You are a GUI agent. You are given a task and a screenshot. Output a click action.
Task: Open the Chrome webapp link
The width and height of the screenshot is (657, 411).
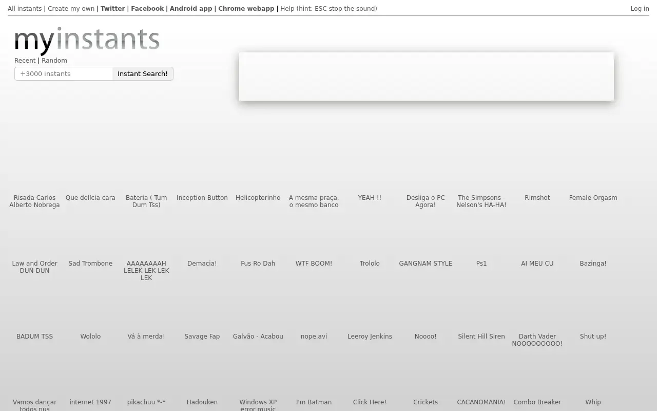coord(246,9)
